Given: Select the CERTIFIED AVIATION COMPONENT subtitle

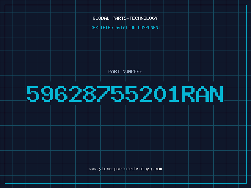Looking at the screenshot, I should (125, 28).
